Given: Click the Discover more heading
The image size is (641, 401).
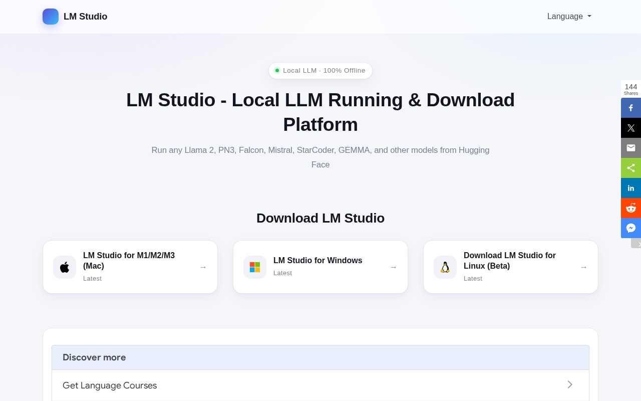Looking at the screenshot, I should click(x=94, y=357).
